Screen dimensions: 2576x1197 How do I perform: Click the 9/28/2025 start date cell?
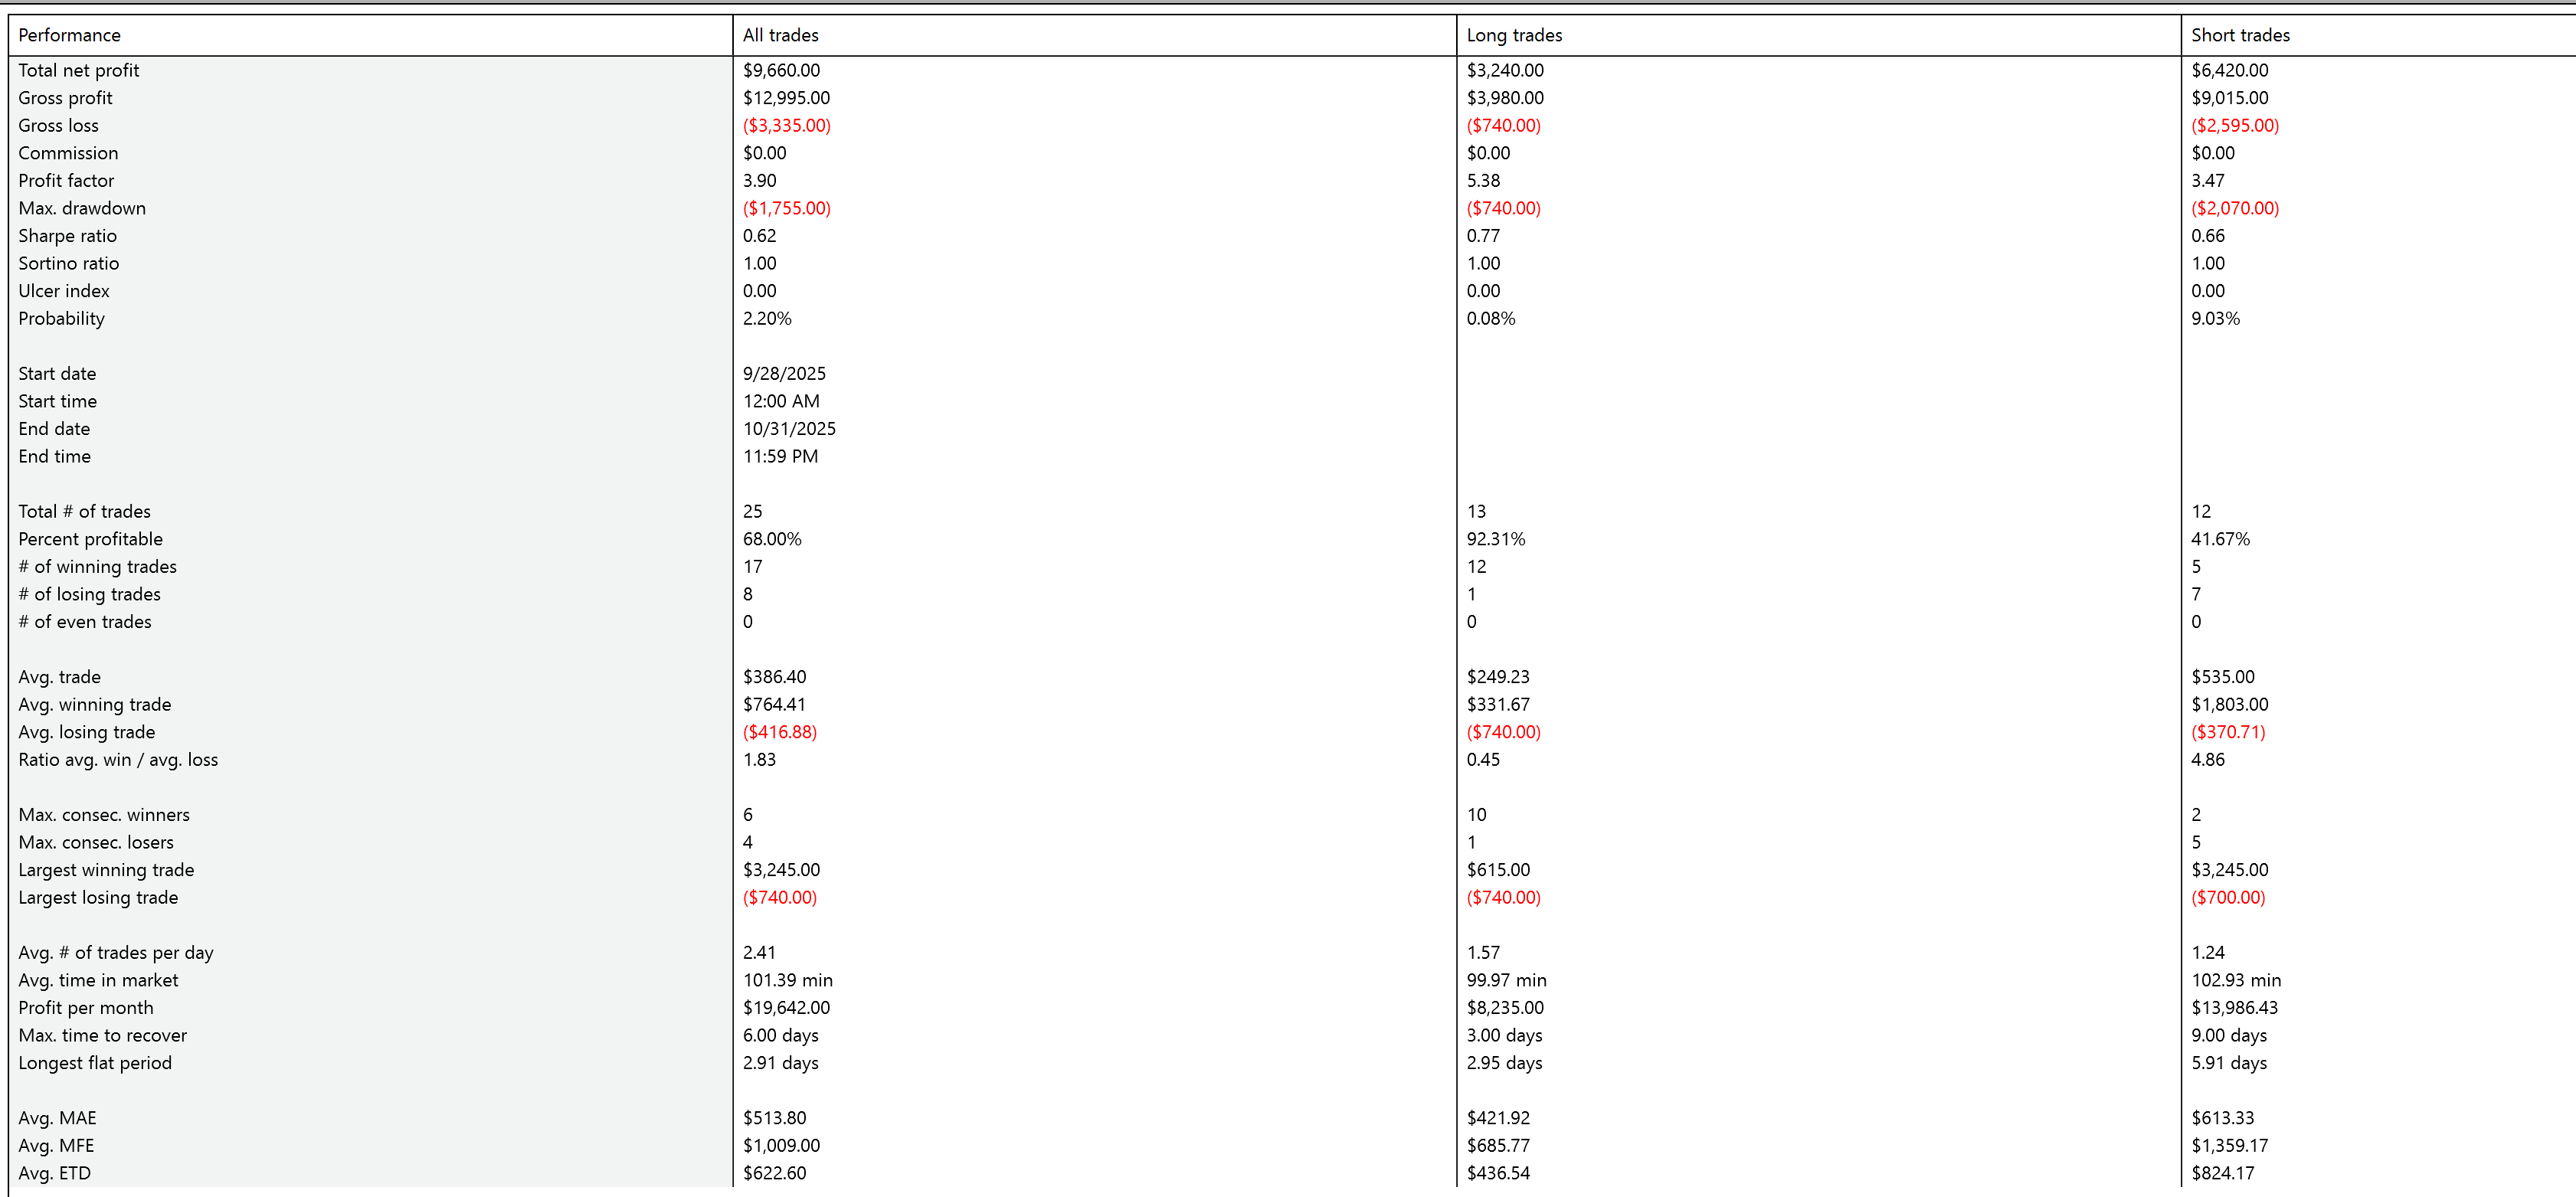coord(784,373)
